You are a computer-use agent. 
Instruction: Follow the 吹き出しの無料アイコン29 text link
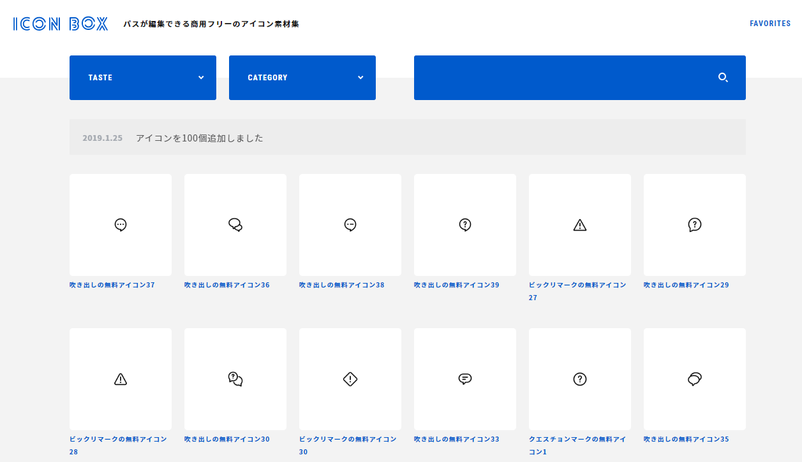686,285
